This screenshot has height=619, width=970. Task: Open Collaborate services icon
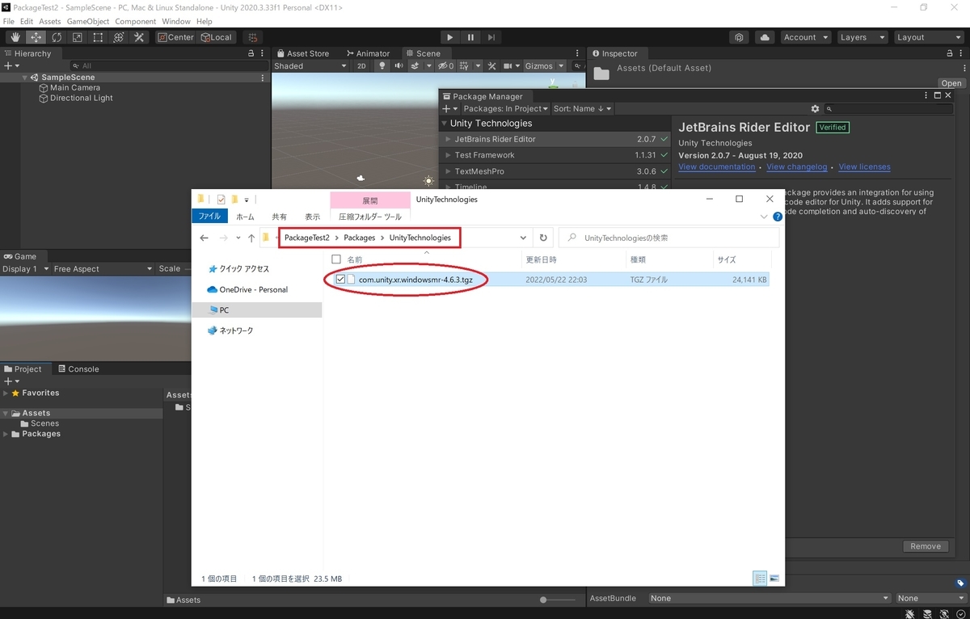(739, 37)
